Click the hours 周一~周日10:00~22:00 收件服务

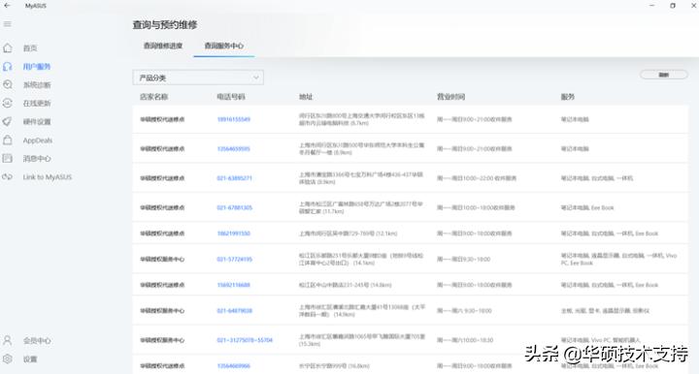click(477, 178)
